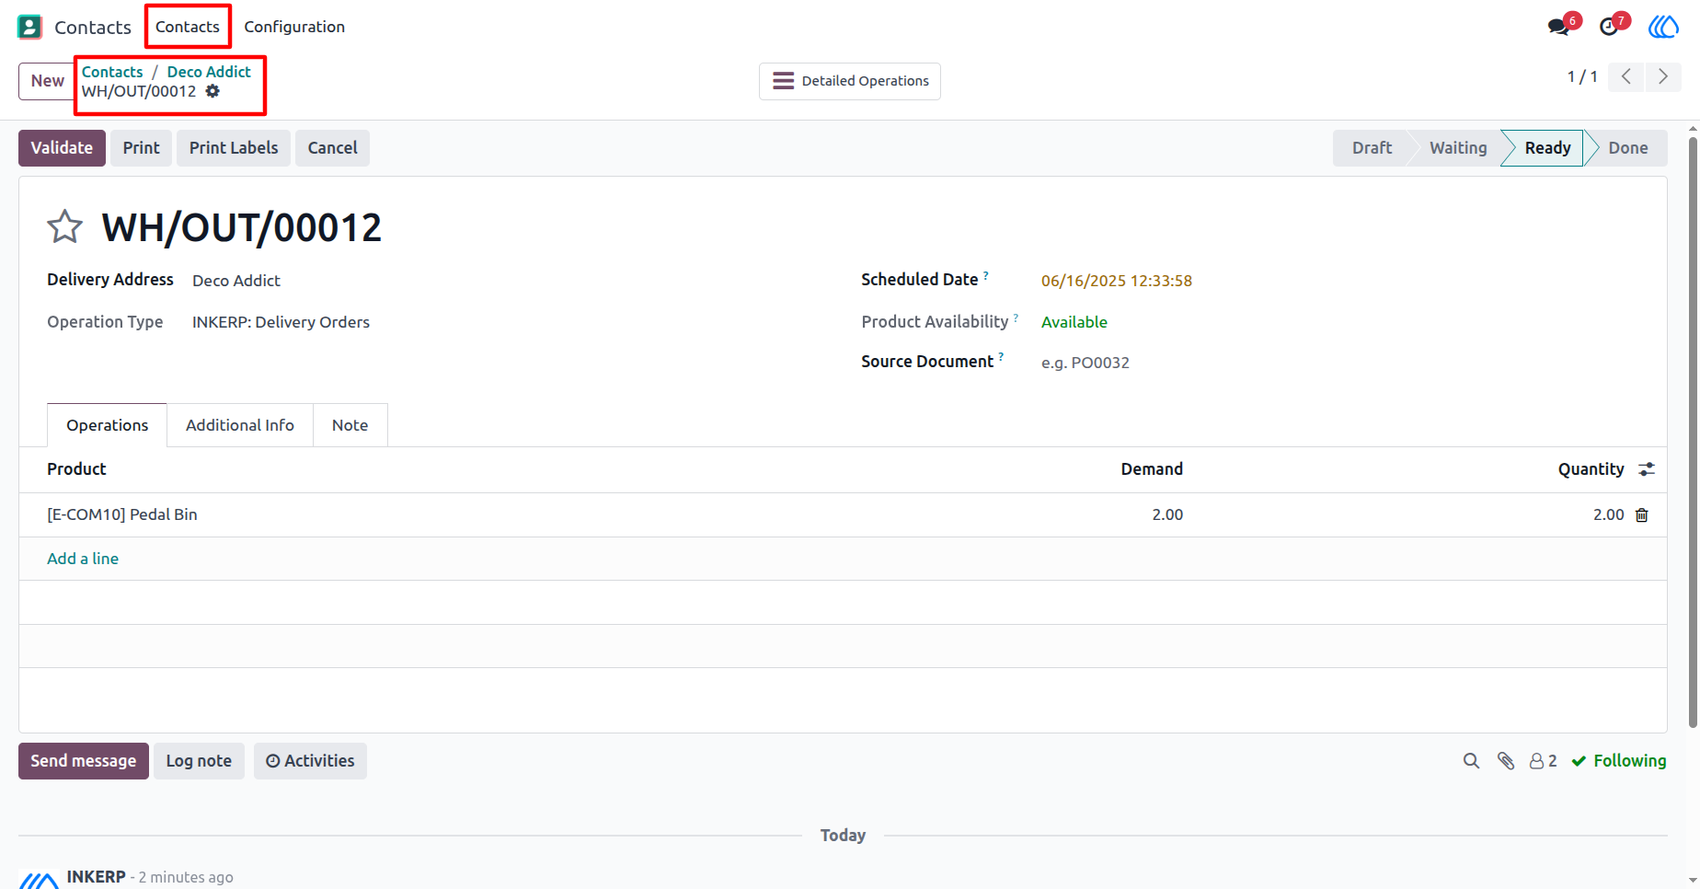Open the INKERP company user menu icon

[x=1663, y=27]
